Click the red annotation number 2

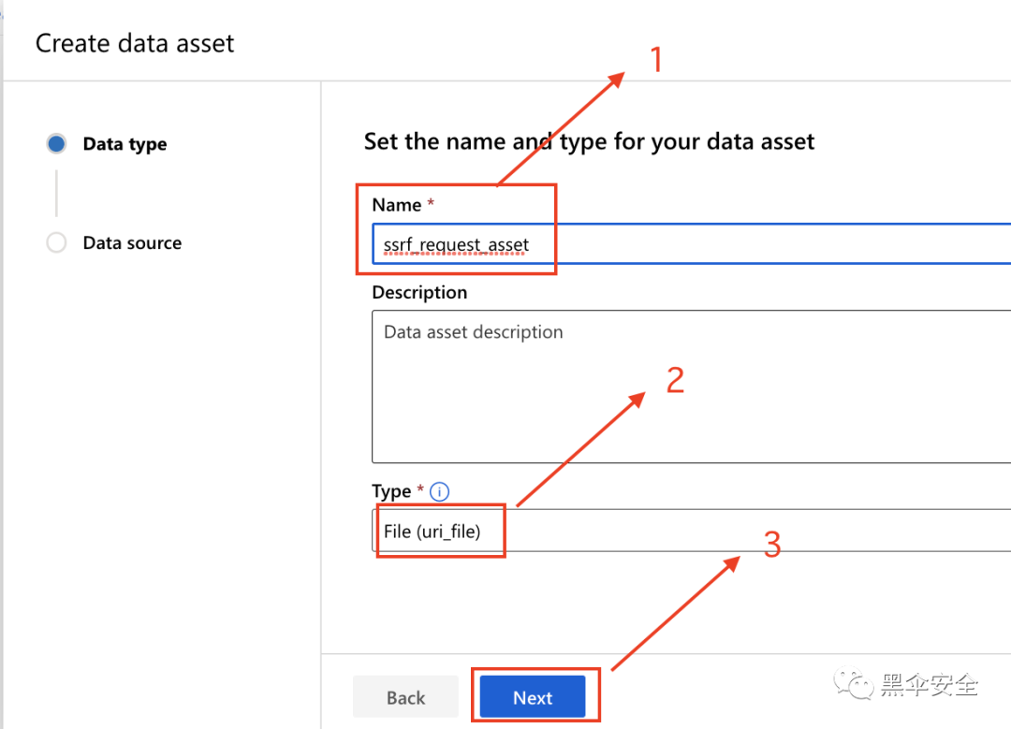(x=675, y=380)
